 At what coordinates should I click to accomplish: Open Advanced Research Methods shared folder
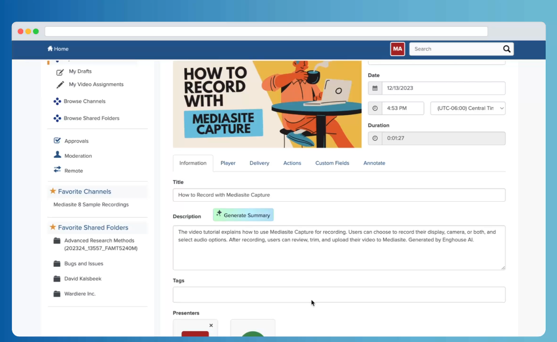pos(101,245)
